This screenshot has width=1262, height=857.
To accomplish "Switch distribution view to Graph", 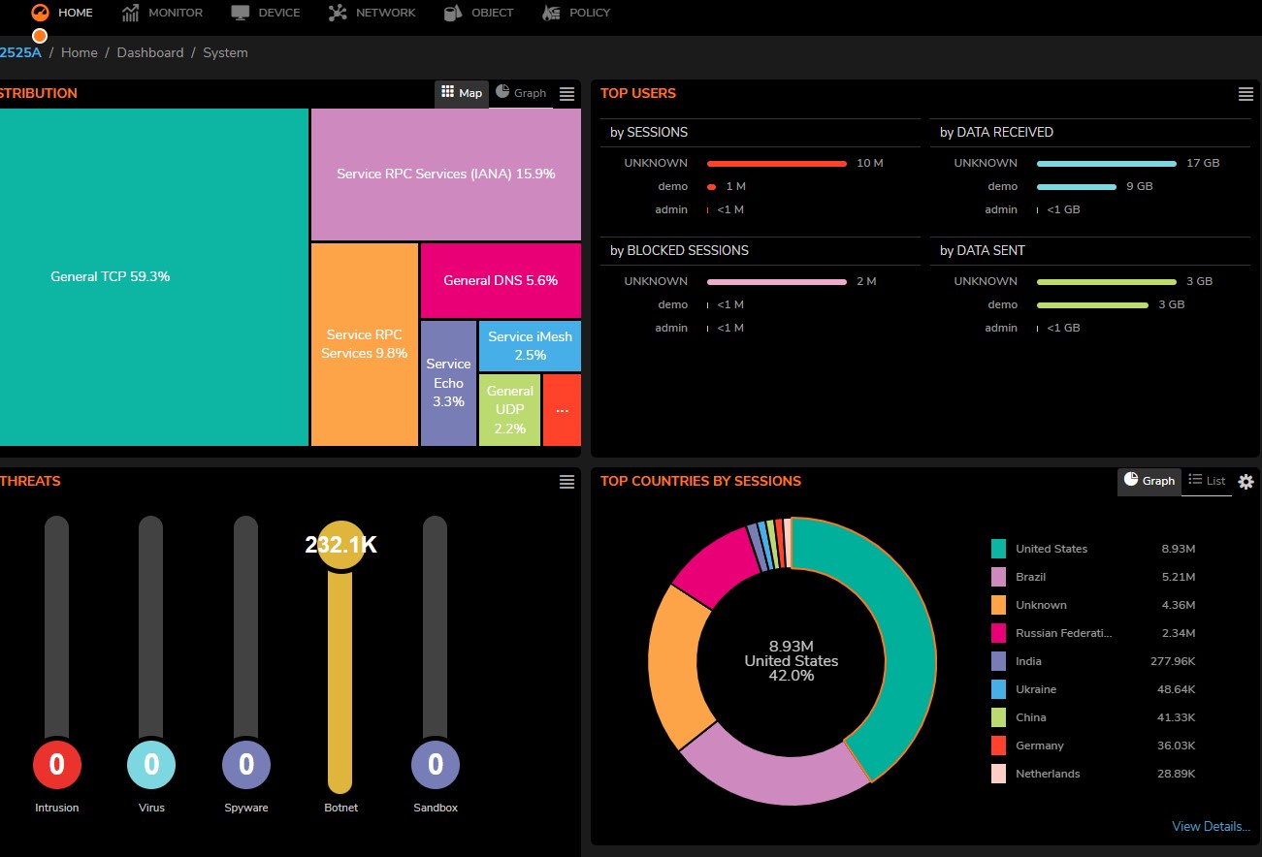I will pos(521,93).
